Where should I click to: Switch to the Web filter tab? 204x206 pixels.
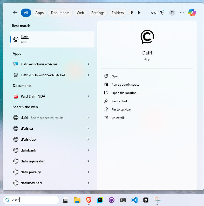click(80, 13)
